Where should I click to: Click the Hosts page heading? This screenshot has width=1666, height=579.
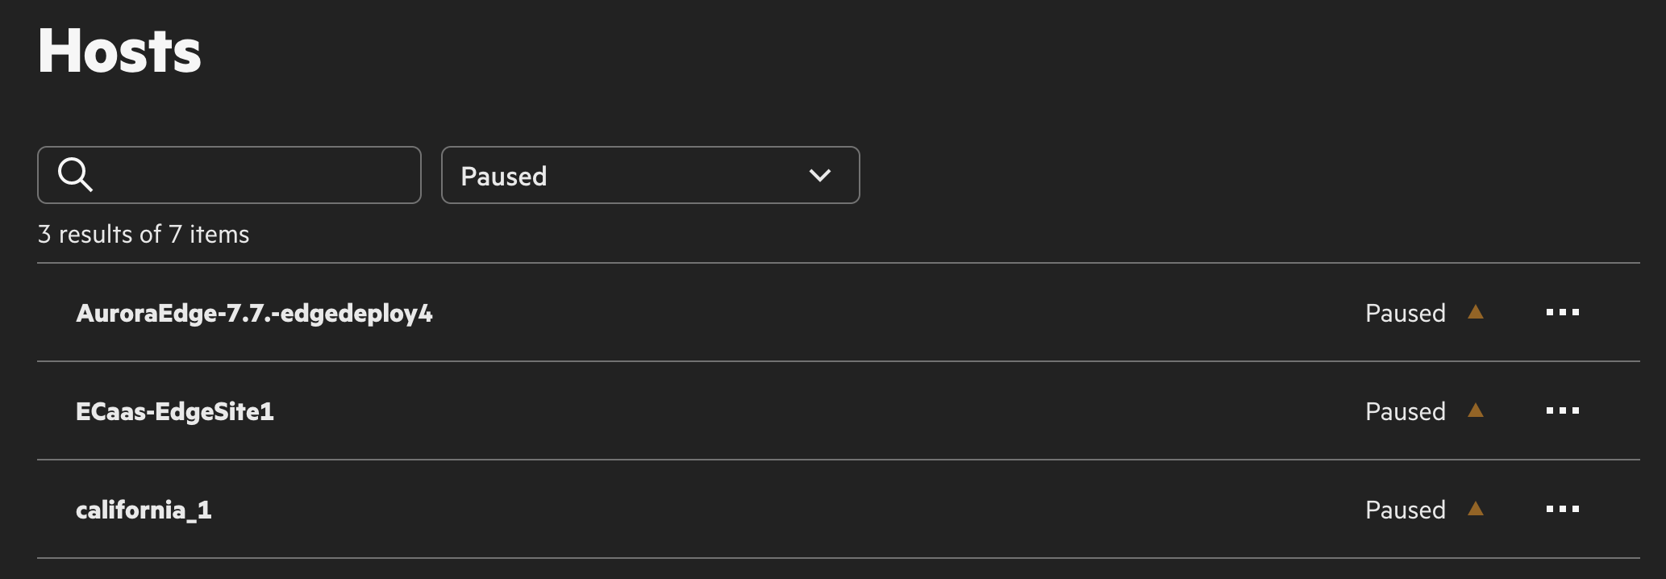pyautogui.click(x=119, y=51)
